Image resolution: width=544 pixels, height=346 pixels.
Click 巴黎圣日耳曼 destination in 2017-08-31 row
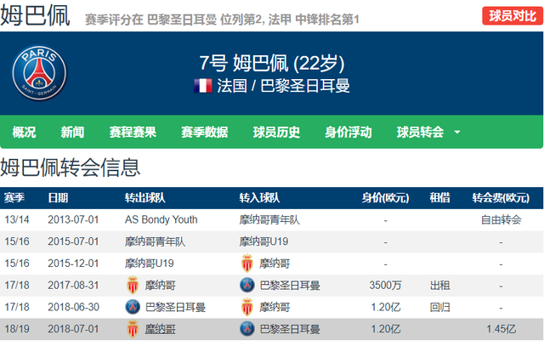coord(290,286)
